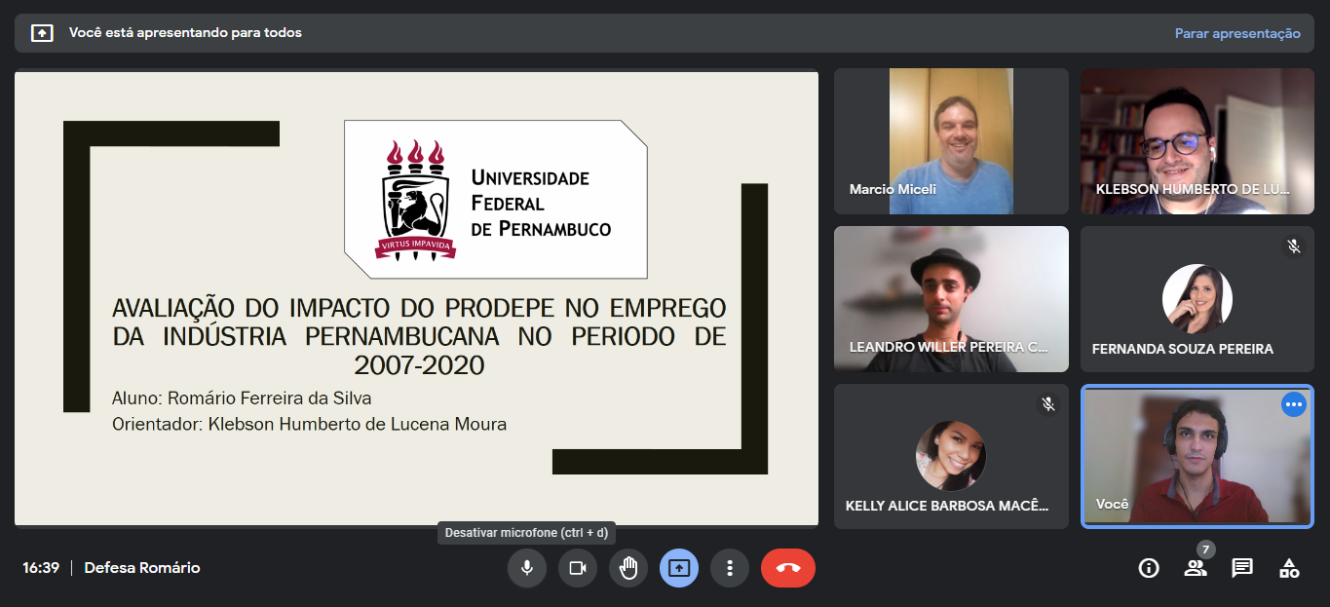
Task: Click the 16:39 clock text
Action: (x=41, y=568)
